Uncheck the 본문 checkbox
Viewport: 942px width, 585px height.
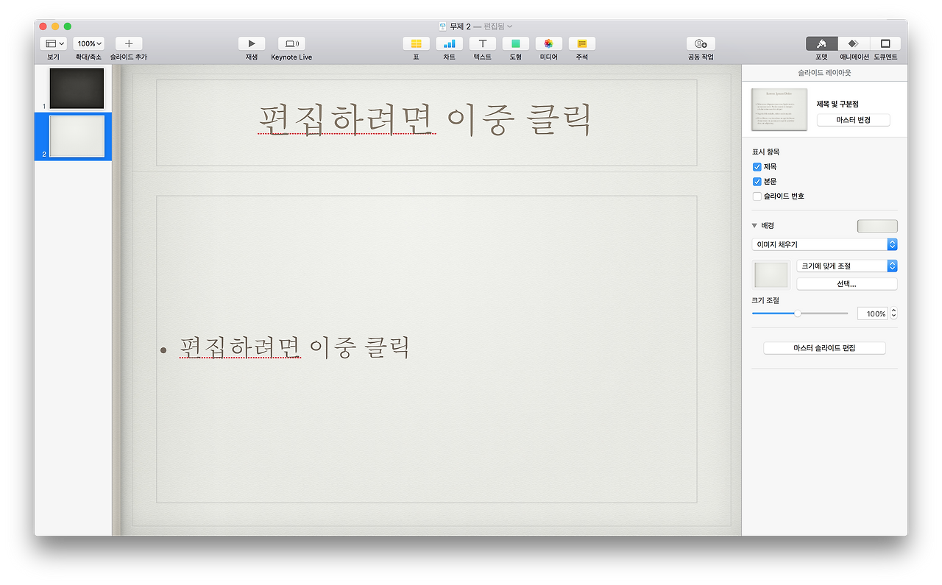757,181
